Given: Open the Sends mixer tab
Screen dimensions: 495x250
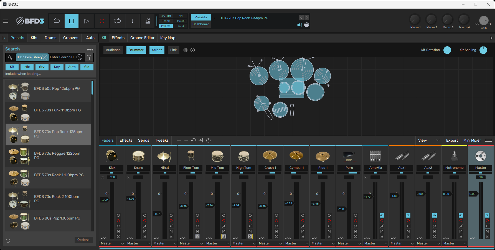Looking at the screenshot, I should click(143, 141).
